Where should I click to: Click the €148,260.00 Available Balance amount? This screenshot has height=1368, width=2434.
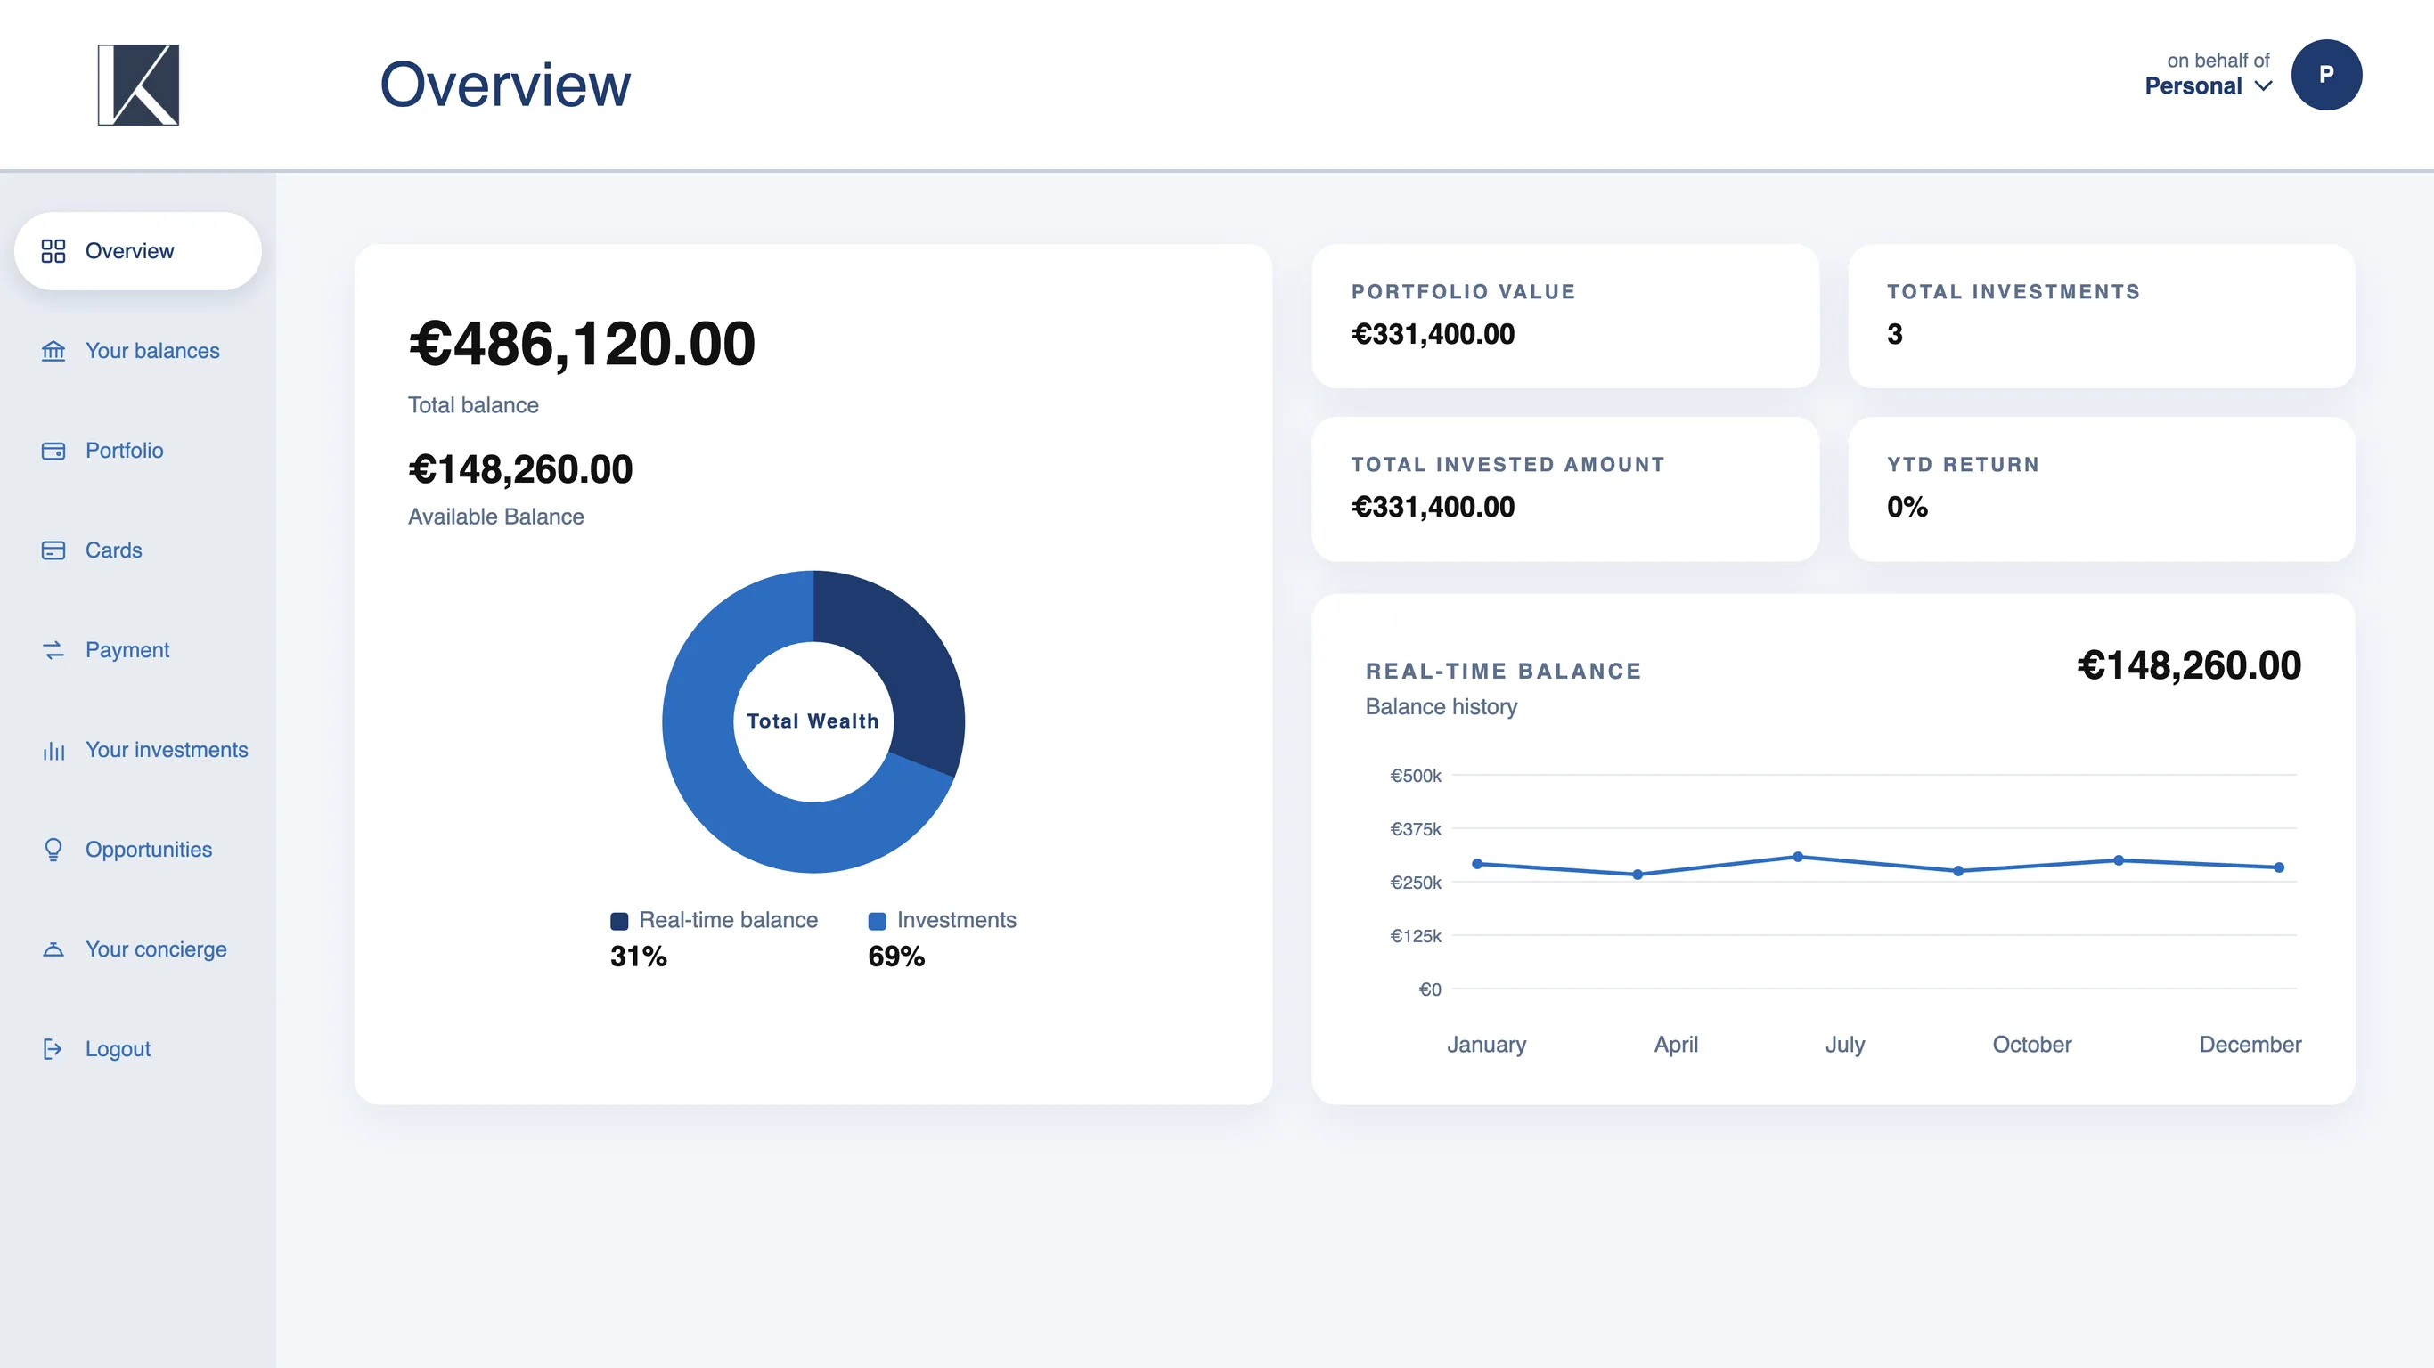click(x=520, y=469)
